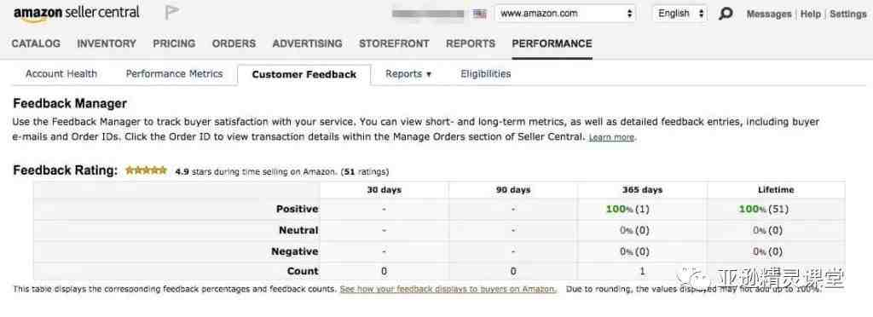This screenshot has height=317, width=873.
Task: Click the feedback displays to buyers link
Action: tap(448, 289)
